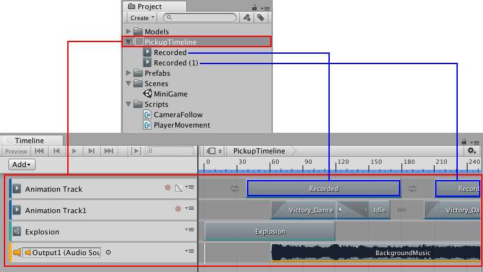Open the timeline settings gear menu
The image size is (483, 272).
(472, 151)
